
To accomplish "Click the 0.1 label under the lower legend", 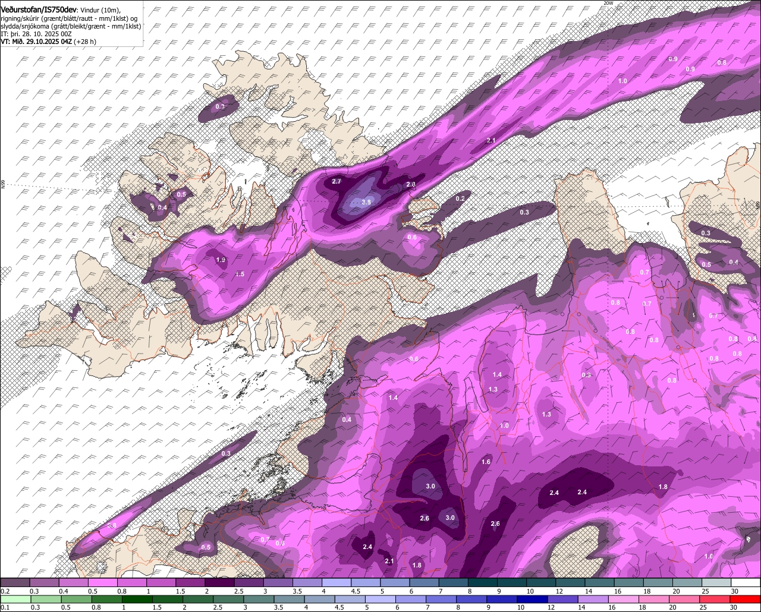I will click(5, 607).
